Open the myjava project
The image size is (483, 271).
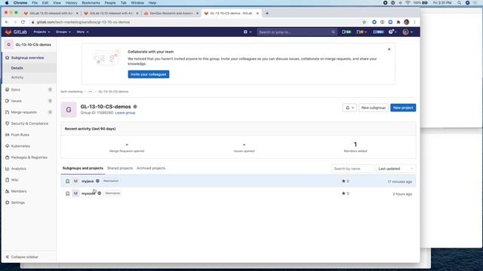tap(88, 181)
